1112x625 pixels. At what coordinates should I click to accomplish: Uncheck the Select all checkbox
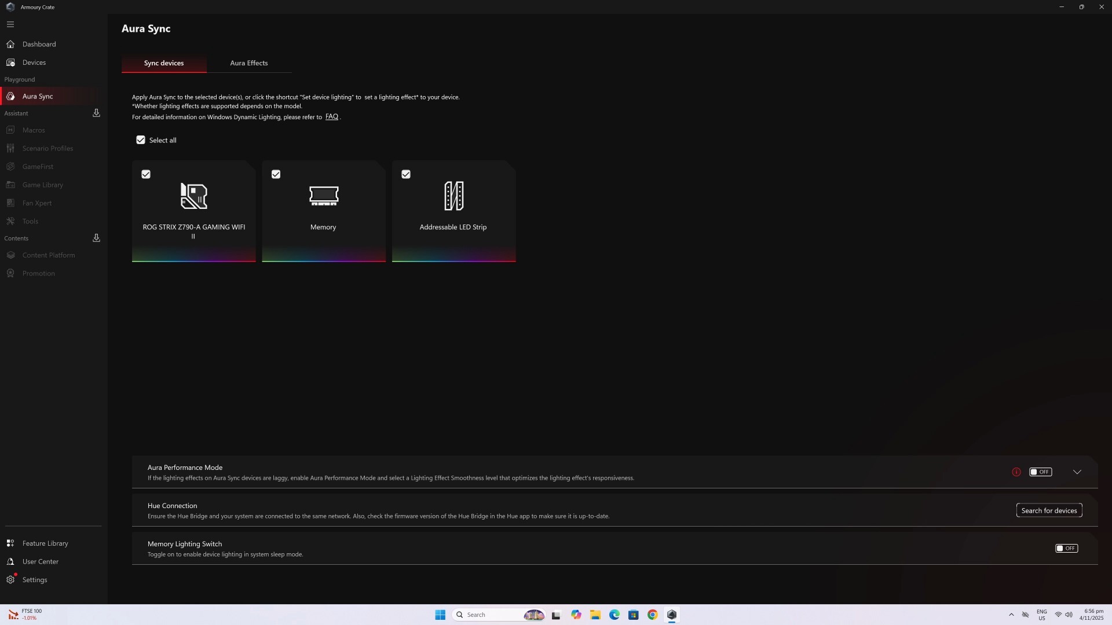[x=141, y=140]
